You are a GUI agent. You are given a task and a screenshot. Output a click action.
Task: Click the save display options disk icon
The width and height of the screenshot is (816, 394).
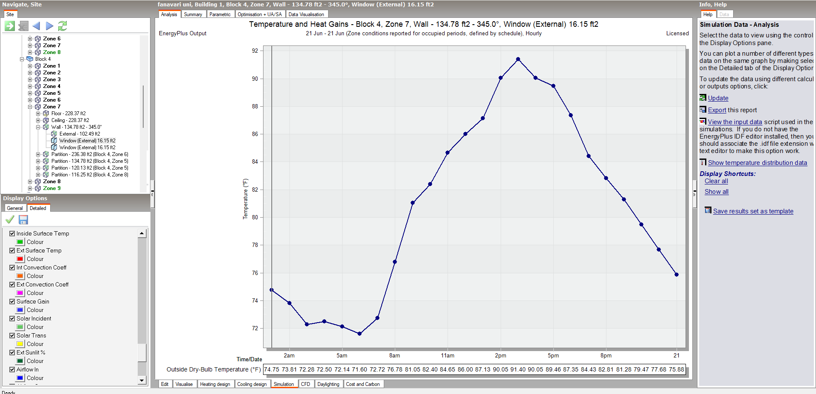tap(23, 220)
